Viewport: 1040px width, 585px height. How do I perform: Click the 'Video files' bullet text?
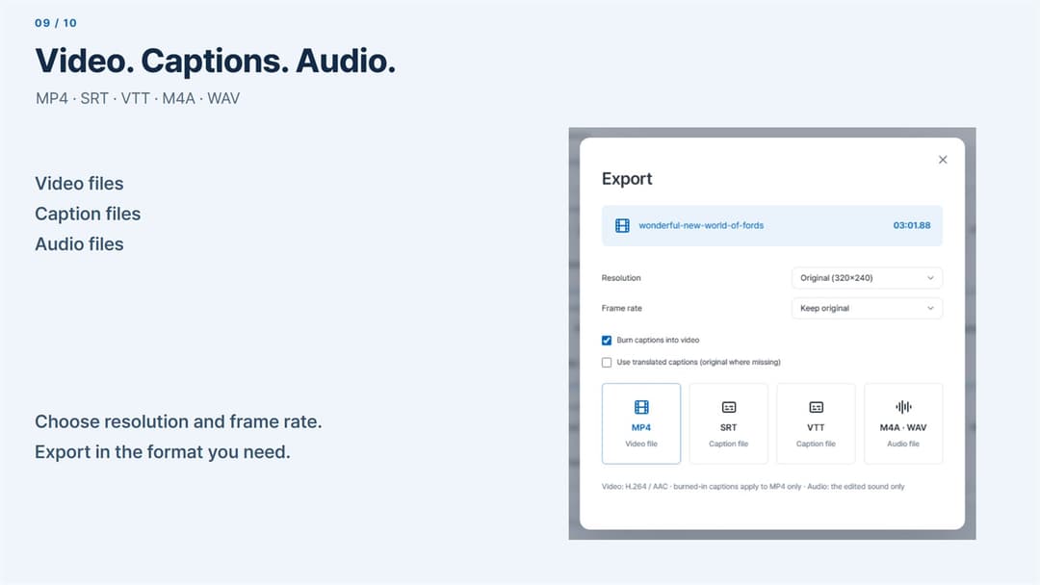click(x=80, y=184)
